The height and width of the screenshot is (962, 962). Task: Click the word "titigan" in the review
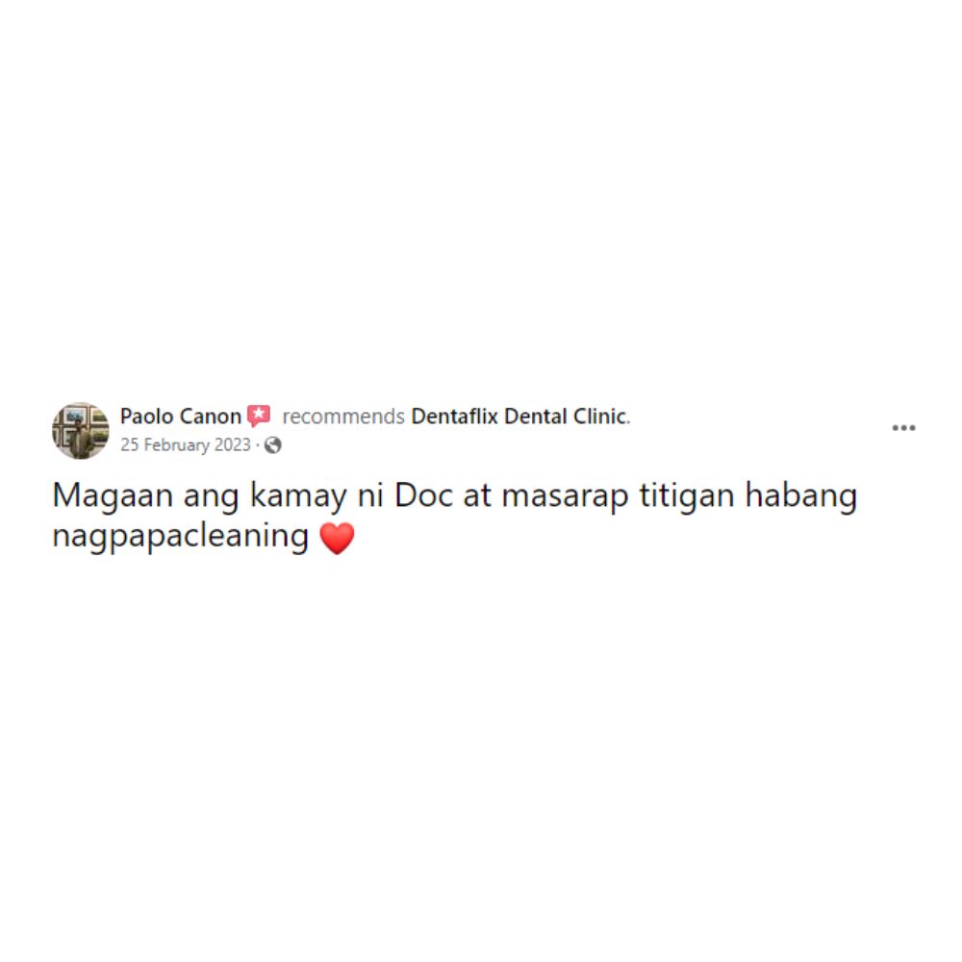pos(687,496)
